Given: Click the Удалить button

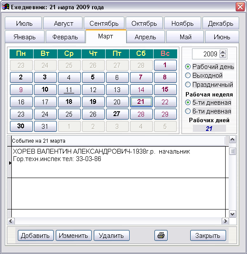Looking at the screenshot, I should [112, 235].
